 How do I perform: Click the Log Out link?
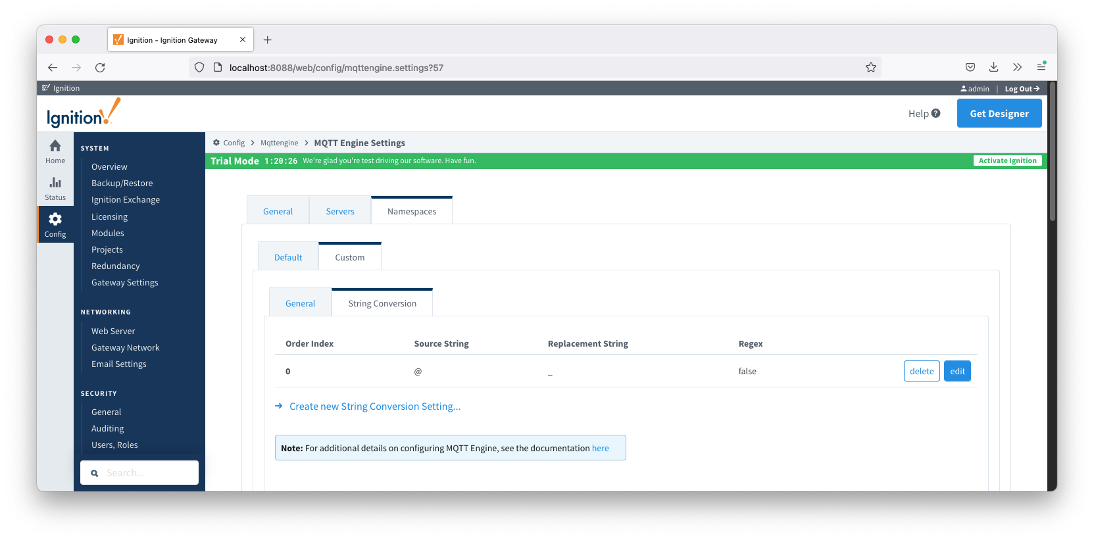[1022, 89]
